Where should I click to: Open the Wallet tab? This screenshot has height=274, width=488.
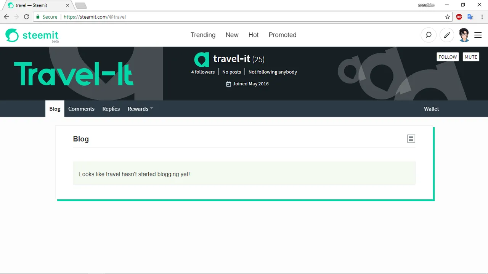pyautogui.click(x=432, y=109)
